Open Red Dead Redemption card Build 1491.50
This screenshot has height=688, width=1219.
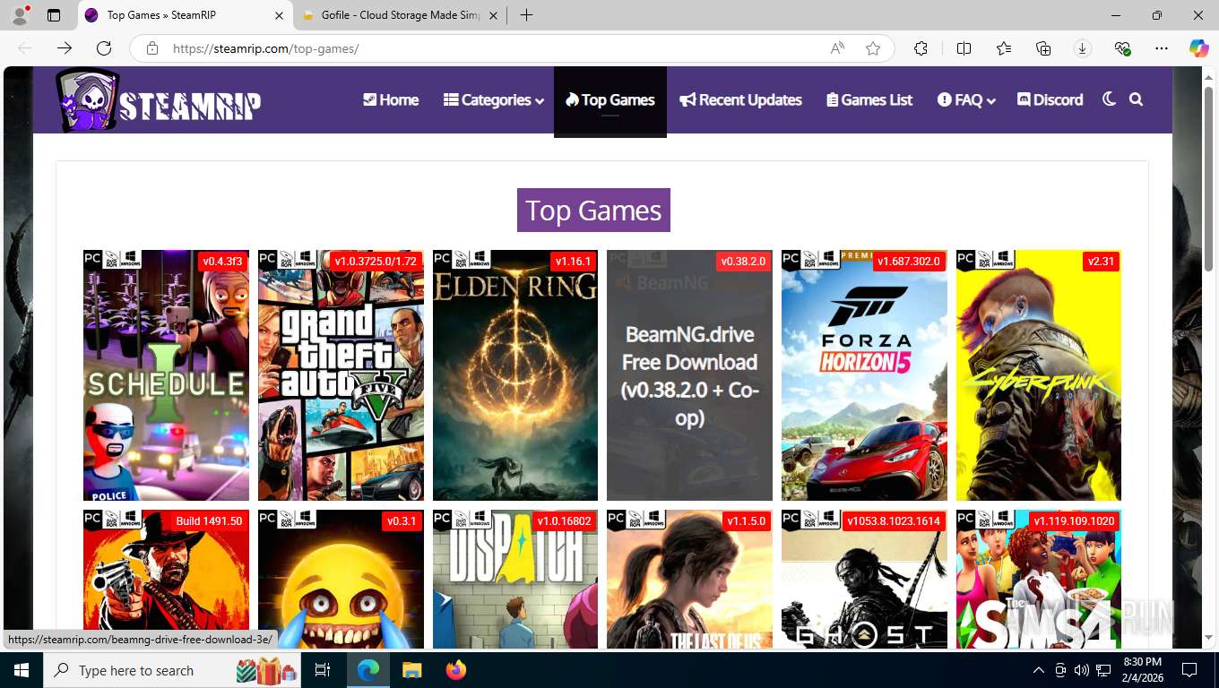point(166,580)
